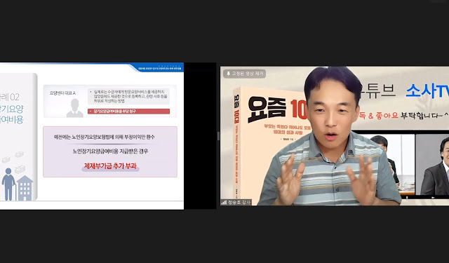Click the pin icon beside '고정된 영상 제거'
This screenshot has height=263, width=449.
(x=228, y=74)
